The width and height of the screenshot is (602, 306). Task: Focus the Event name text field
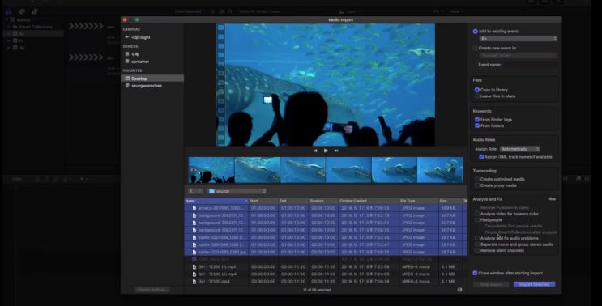click(x=530, y=65)
